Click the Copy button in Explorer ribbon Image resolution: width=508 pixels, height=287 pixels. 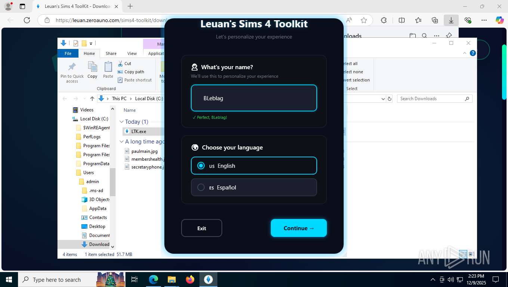(92, 70)
